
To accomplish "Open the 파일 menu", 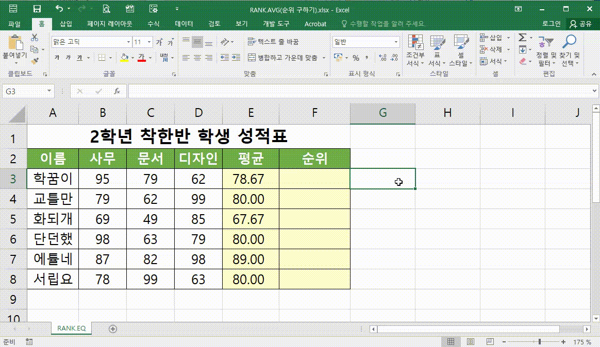I will (x=14, y=23).
